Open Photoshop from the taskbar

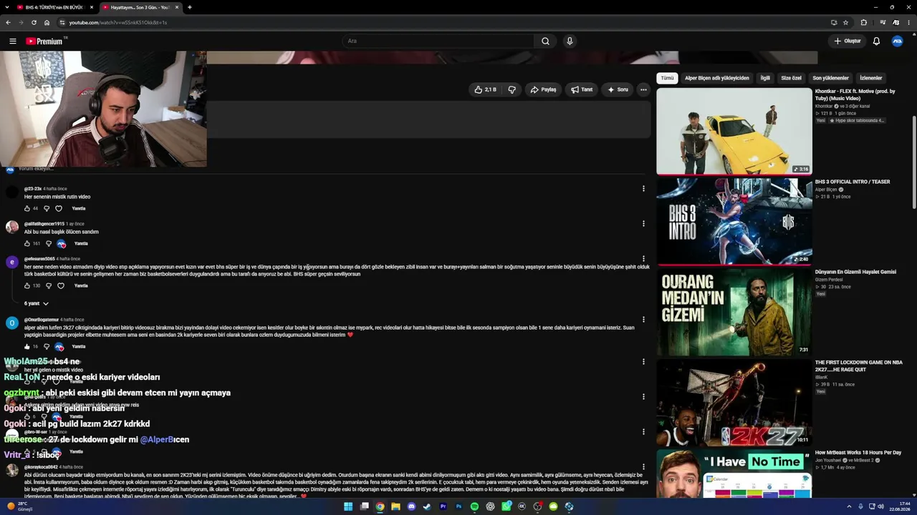458,506
